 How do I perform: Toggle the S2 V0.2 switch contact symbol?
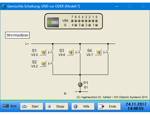click(50, 63)
